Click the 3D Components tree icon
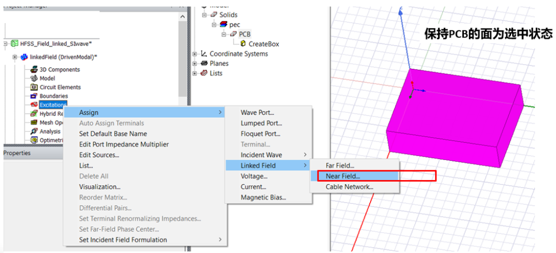 34,69
